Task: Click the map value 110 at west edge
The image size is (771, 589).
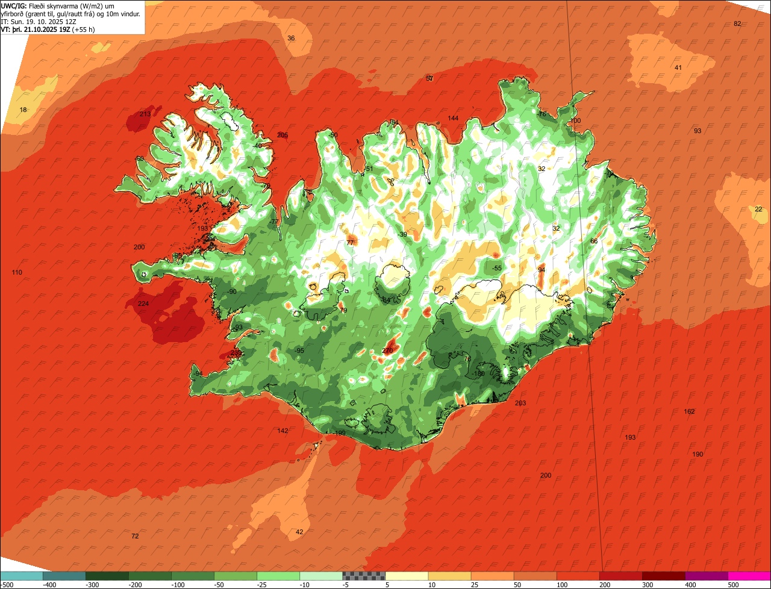Action: pyautogui.click(x=17, y=272)
